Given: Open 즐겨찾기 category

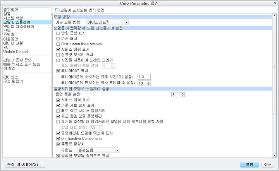Looking at the screenshot, I should 11,10.
